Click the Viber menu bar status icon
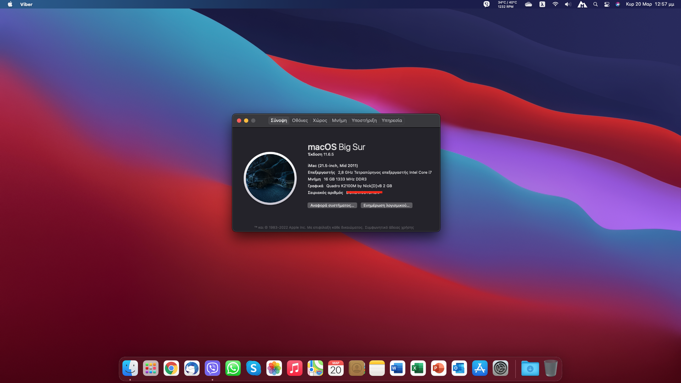 pyautogui.click(x=486, y=4)
